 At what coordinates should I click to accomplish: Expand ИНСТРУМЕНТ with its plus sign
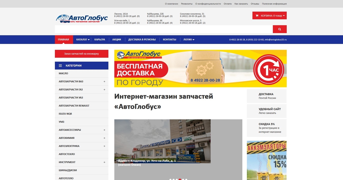pos(104,162)
